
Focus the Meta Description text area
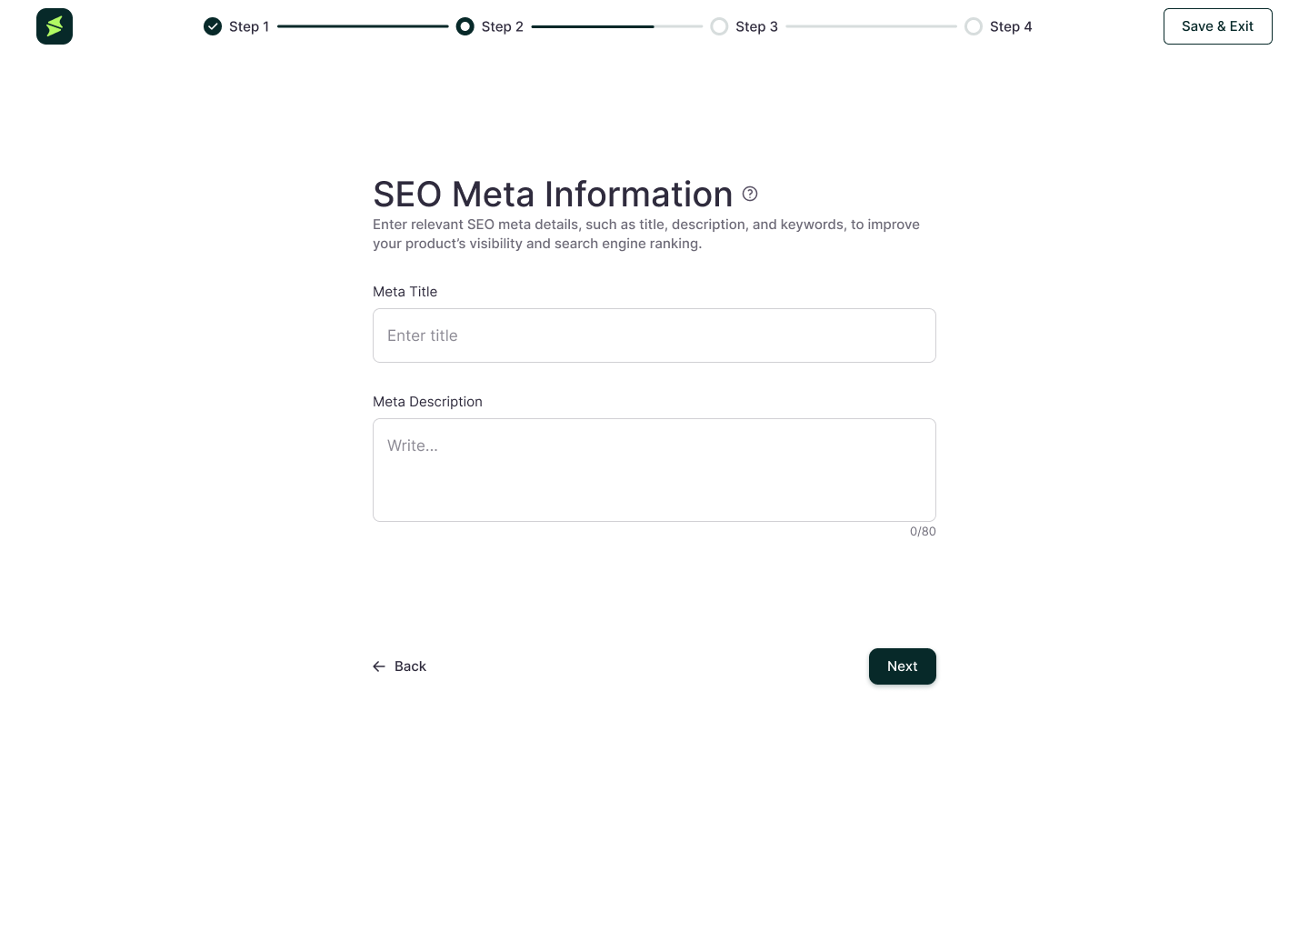point(654,470)
